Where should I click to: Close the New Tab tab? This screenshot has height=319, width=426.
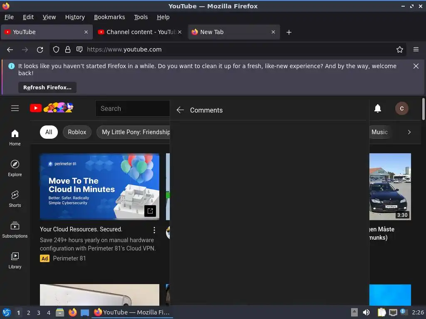(x=273, y=32)
